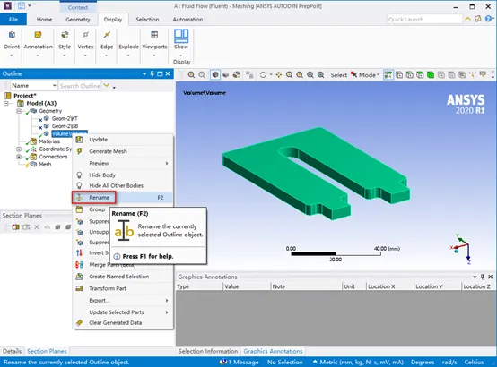
Task: Switch to the Home ribbon tab
Action: [44, 20]
